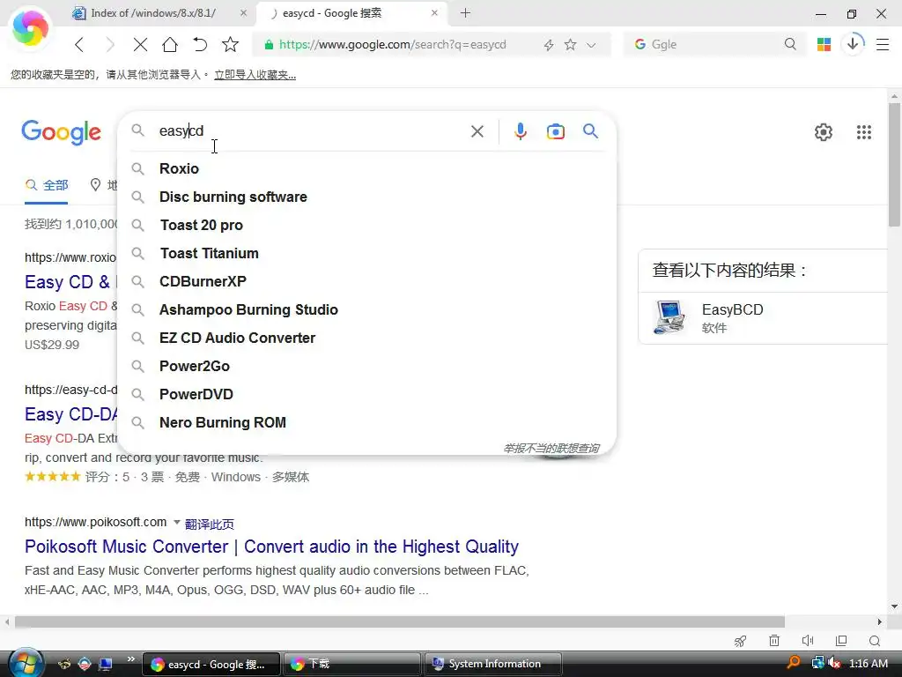
Task: Click the Google logo
Action: 62,132
